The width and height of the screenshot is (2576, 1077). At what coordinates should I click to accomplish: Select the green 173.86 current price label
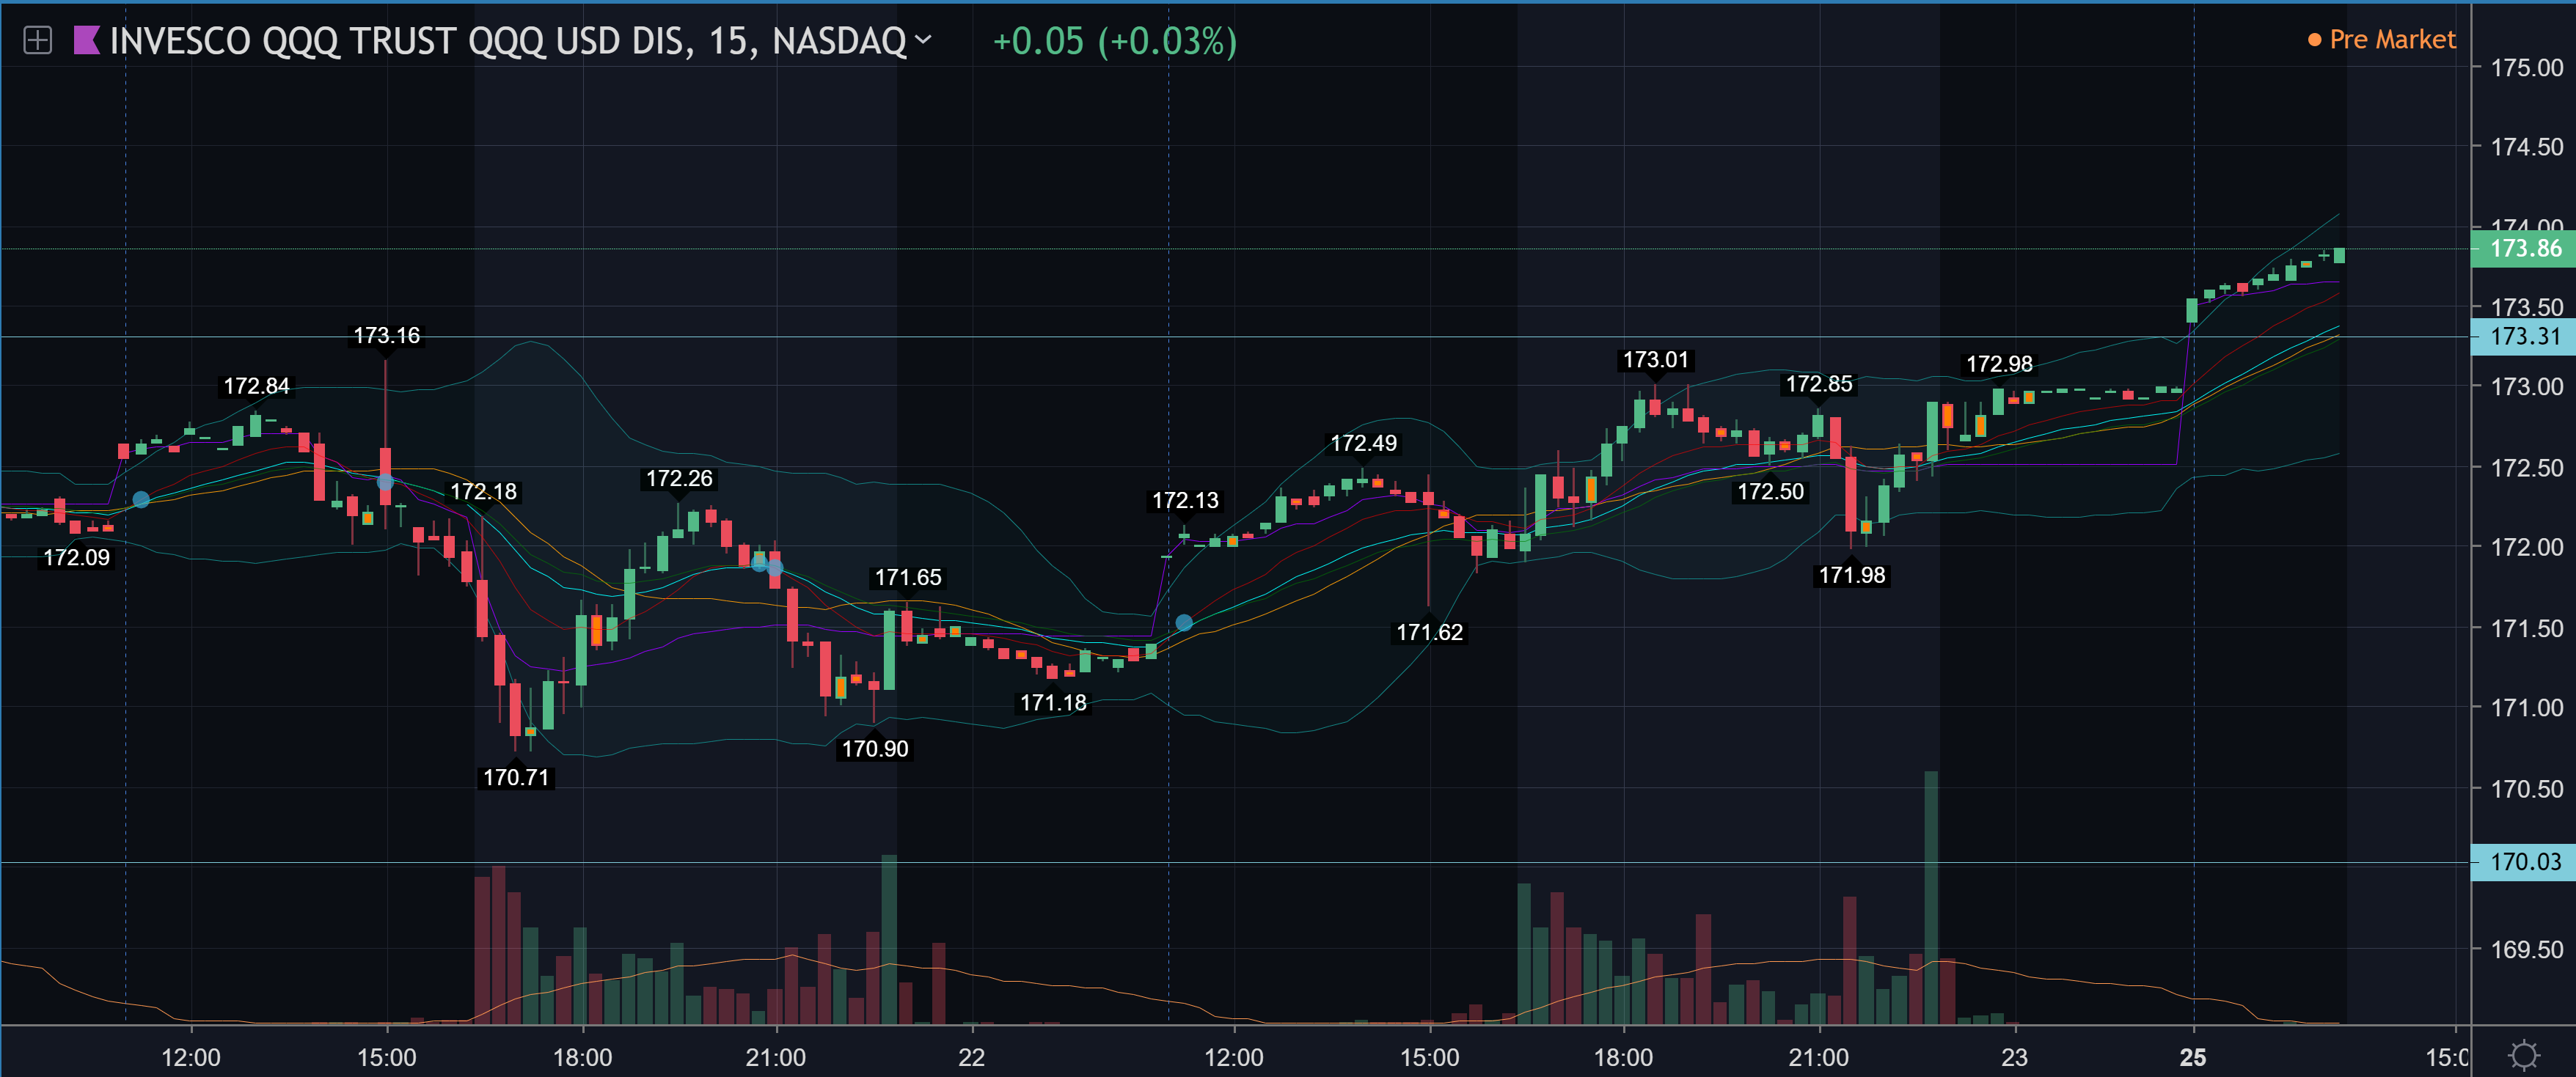click(x=2523, y=248)
